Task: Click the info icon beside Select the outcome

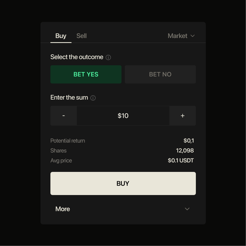Action: point(108,57)
